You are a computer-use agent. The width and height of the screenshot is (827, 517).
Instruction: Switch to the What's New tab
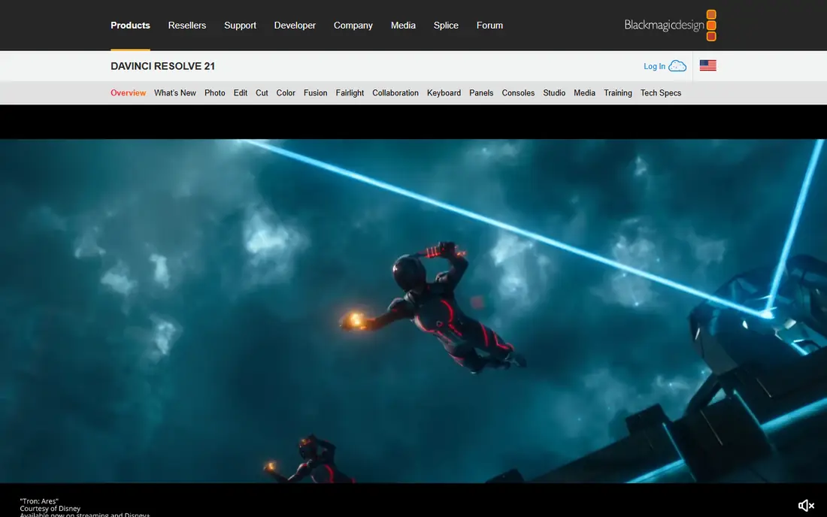175,92
